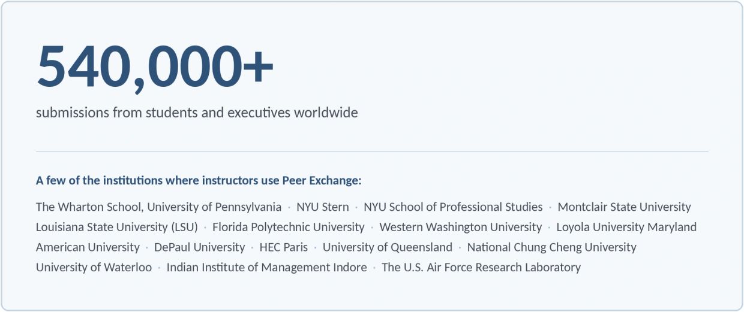Click the horizontal divider line below subtitle
Screen dimensions: 744x312
point(372,152)
